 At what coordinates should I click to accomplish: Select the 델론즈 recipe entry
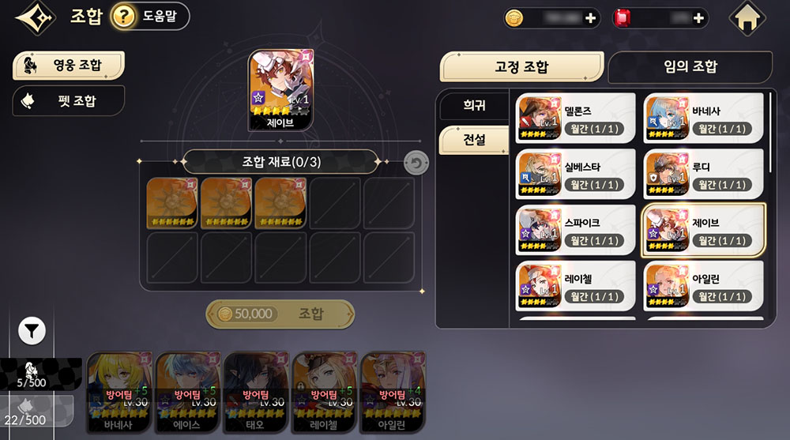(x=575, y=118)
